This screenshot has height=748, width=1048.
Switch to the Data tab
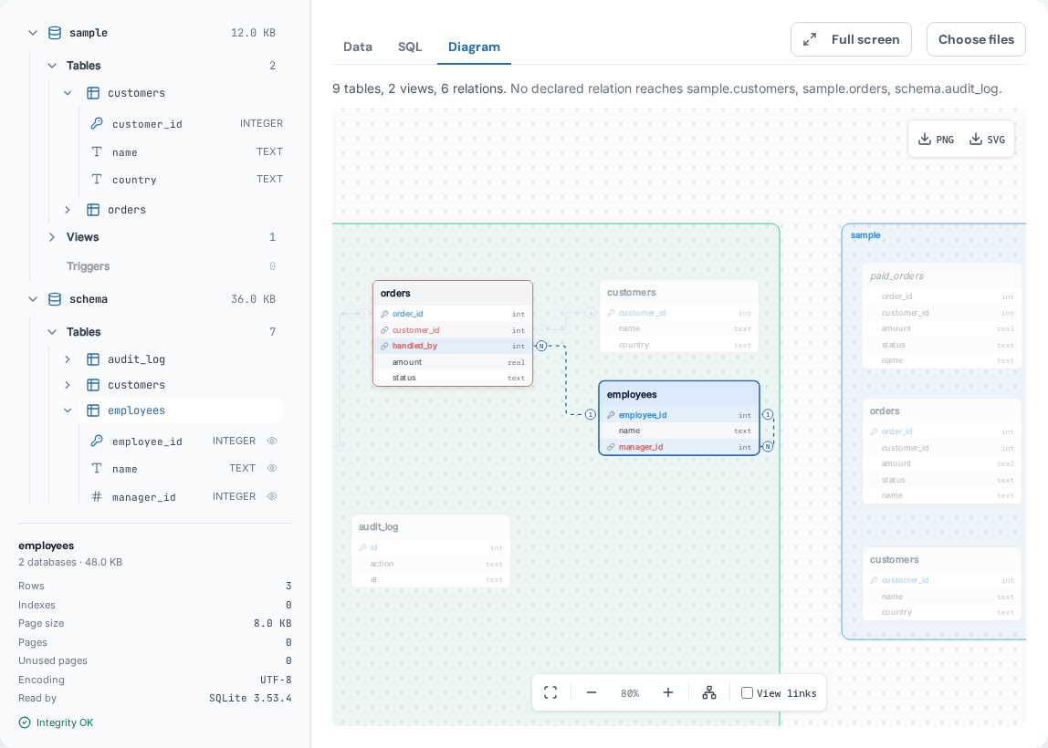(x=358, y=47)
